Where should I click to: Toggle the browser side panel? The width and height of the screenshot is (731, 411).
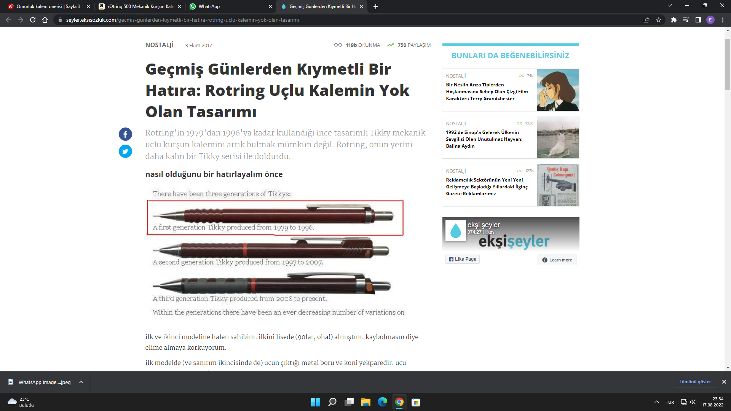[698, 20]
